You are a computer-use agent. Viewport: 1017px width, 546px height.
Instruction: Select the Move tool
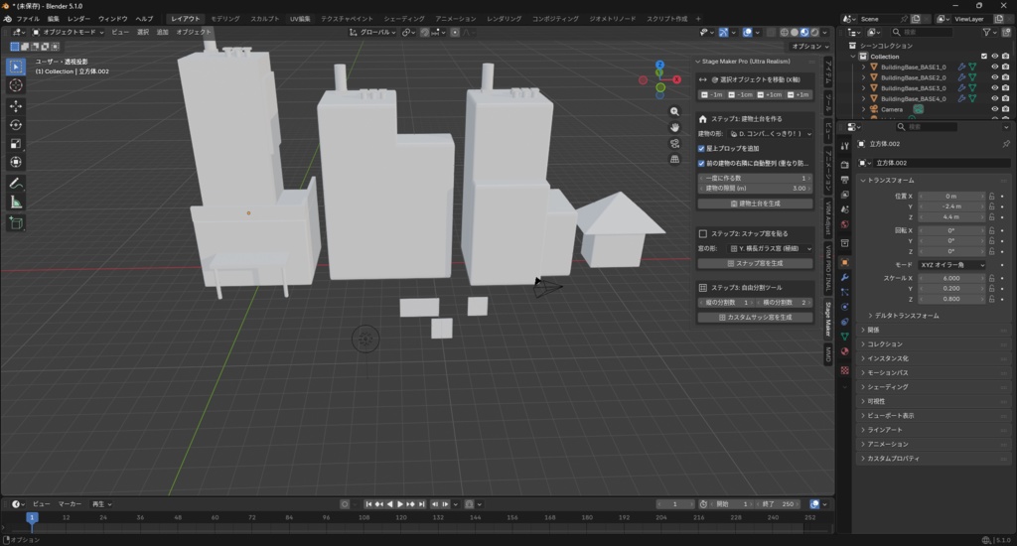click(16, 105)
